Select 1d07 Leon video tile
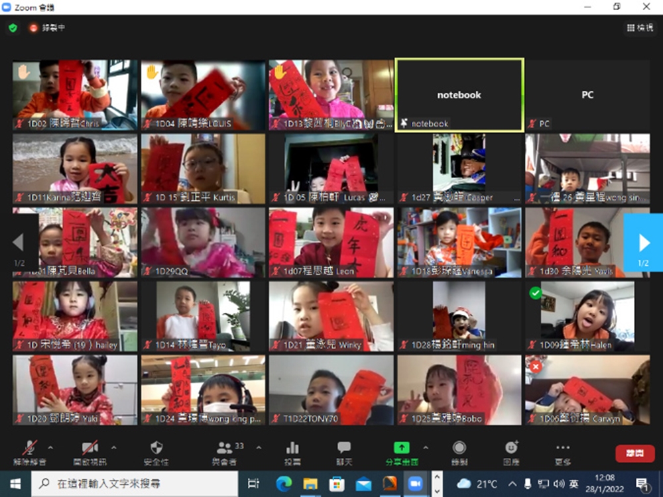Viewport: 663px width, 497px height. coord(331,243)
